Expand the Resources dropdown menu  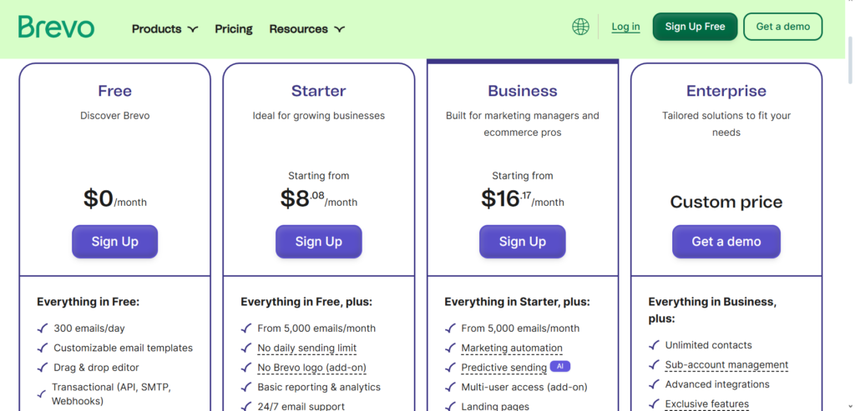pyautogui.click(x=307, y=29)
